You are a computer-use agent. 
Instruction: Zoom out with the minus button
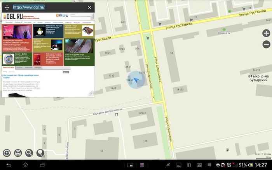[266, 44]
